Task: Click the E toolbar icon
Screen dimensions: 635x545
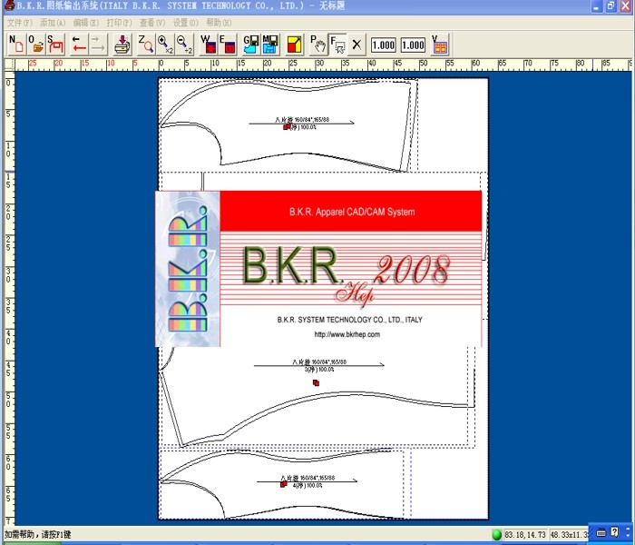Action: point(227,45)
